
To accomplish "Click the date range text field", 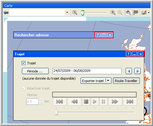I will click(87, 71).
